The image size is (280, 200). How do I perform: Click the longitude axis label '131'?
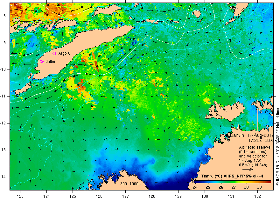point(231,196)
